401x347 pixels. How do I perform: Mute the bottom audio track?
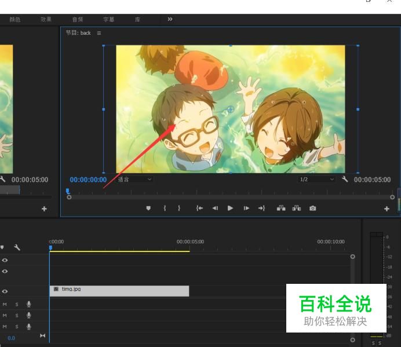(x=5, y=327)
